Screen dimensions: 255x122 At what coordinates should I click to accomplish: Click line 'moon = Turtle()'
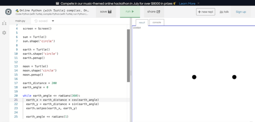pos(36,66)
